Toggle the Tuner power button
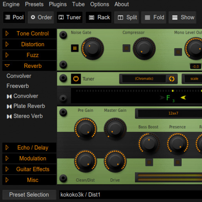 (x=76, y=79)
